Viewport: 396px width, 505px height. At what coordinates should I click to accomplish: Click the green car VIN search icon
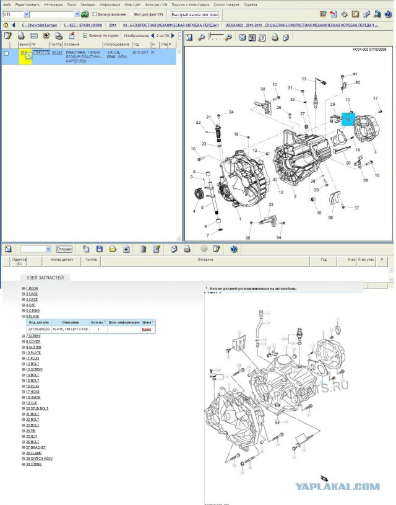85,14
